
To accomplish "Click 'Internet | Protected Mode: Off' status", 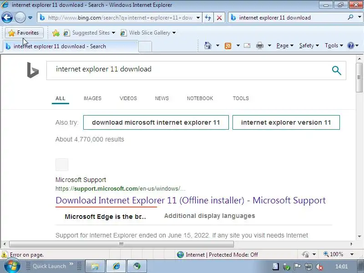I will coord(217,255).
